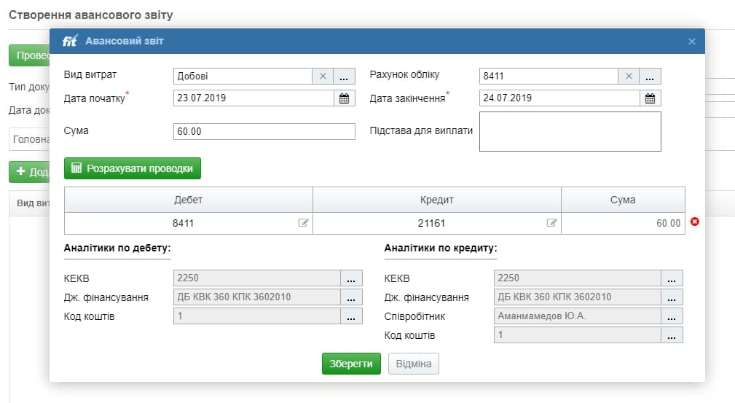Click Вид витрат field showing Добові
Viewport: 735px width, 403px height.
(243, 76)
